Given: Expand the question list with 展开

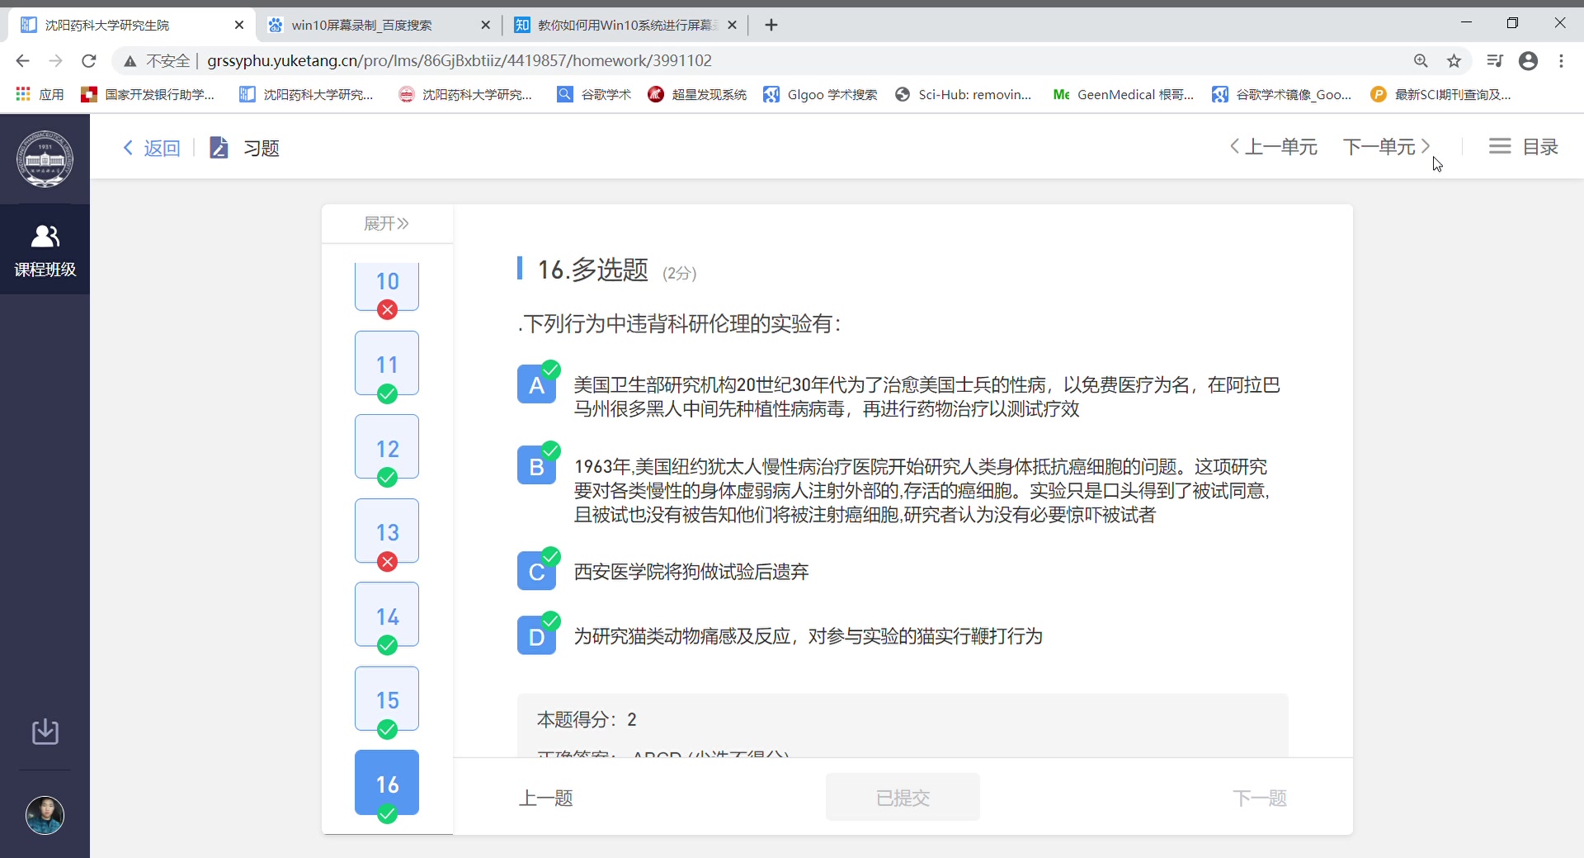Looking at the screenshot, I should 386,224.
